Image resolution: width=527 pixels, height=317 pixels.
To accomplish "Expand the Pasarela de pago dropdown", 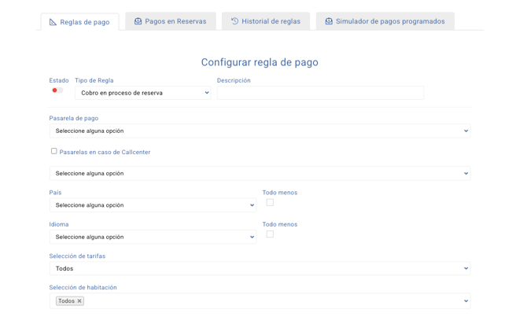I will coord(260,131).
